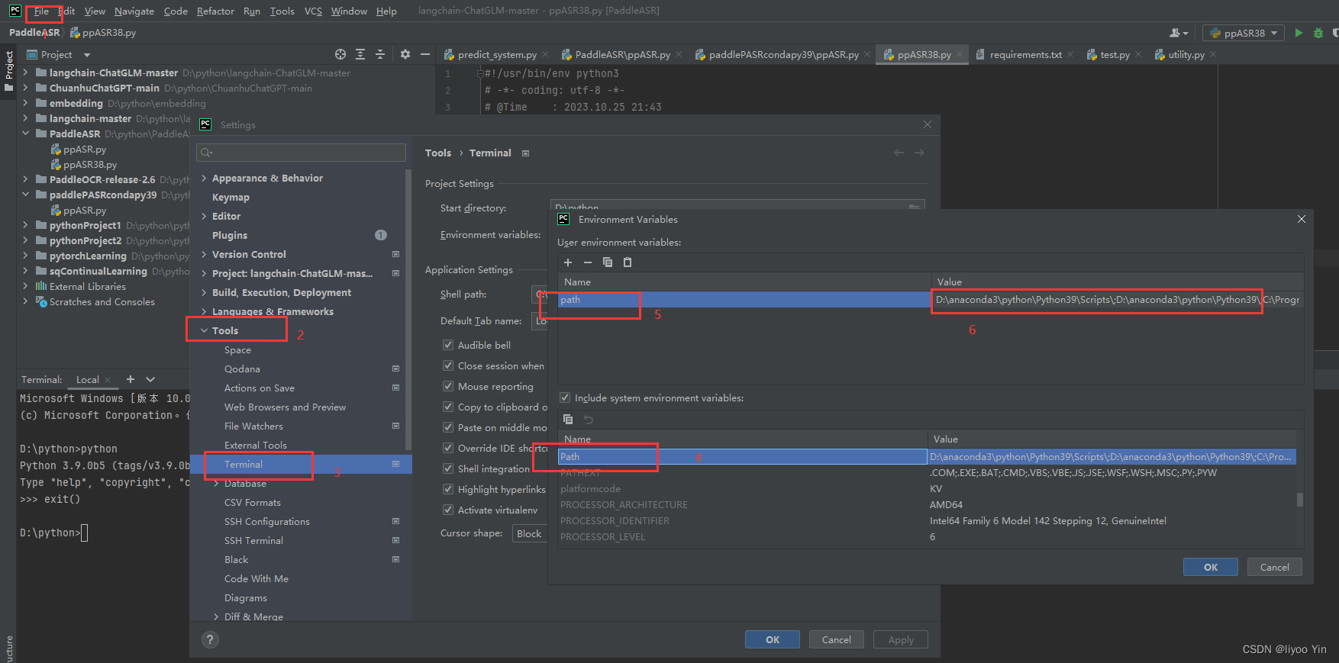Hide the Project panel with minus icon
This screenshot has height=663, width=1339.
pyautogui.click(x=425, y=54)
